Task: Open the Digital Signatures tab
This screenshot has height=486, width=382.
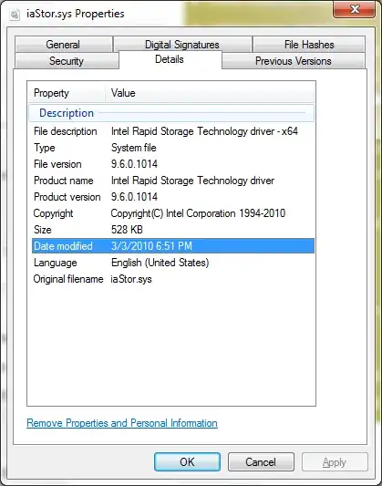Action: (x=182, y=45)
